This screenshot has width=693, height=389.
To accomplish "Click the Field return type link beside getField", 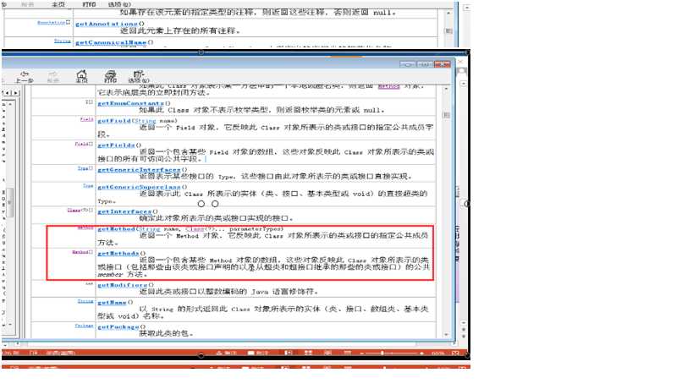I will pos(86,119).
